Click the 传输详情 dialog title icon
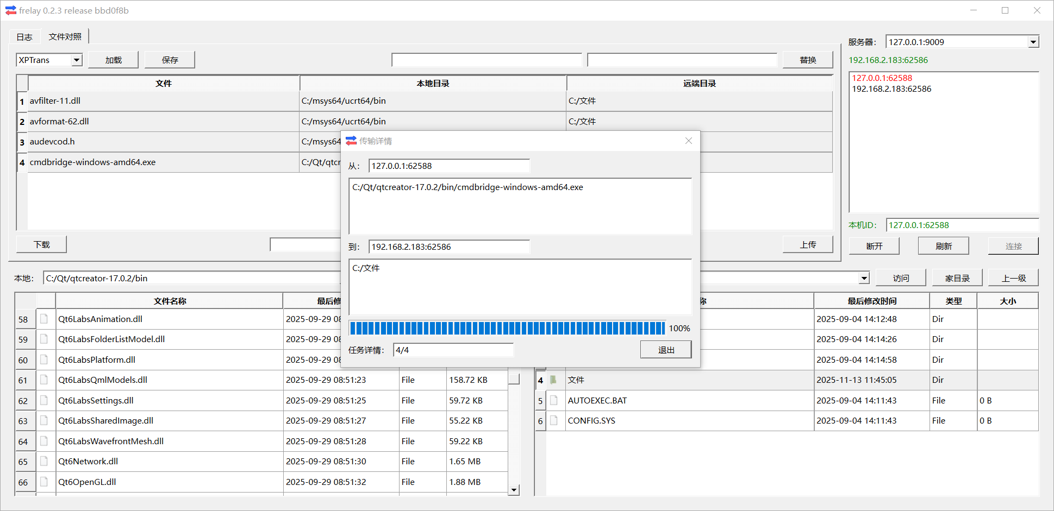The width and height of the screenshot is (1054, 511). 351,141
